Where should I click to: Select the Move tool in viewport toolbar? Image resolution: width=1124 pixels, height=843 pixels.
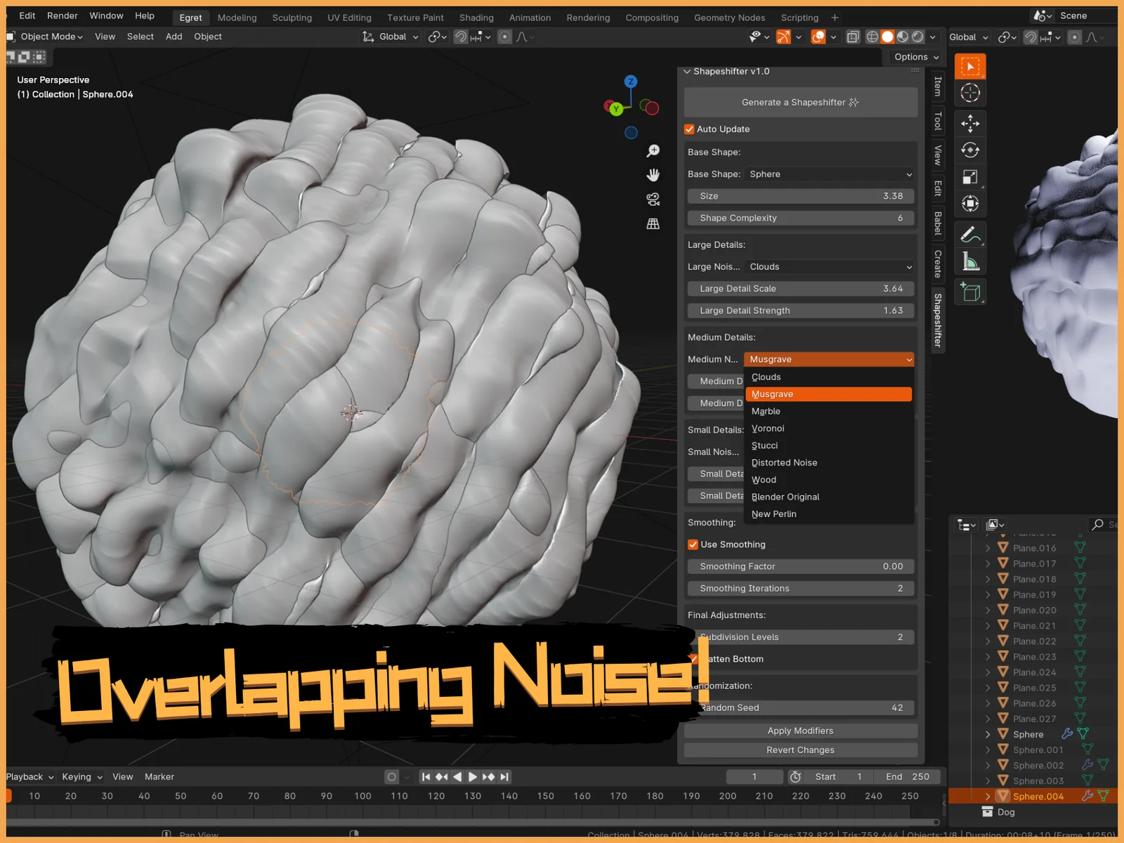(x=970, y=124)
